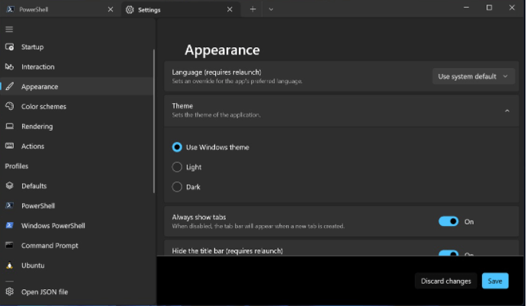Click the 'Appearance' page heading
Image resolution: width=527 pixels, height=306 pixels.
pos(222,50)
